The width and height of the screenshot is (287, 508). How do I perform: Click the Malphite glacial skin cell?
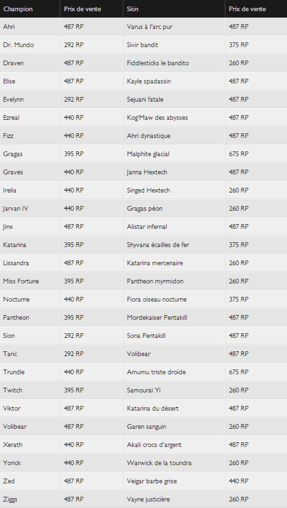(x=174, y=154)
